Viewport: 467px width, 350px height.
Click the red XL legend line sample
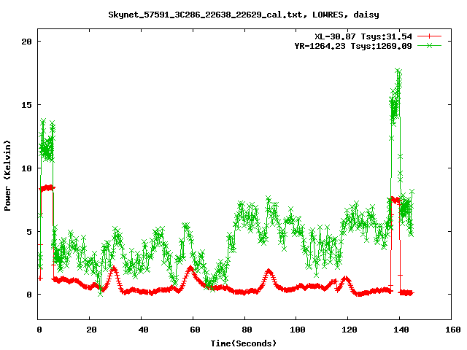(x=429, y=36)
